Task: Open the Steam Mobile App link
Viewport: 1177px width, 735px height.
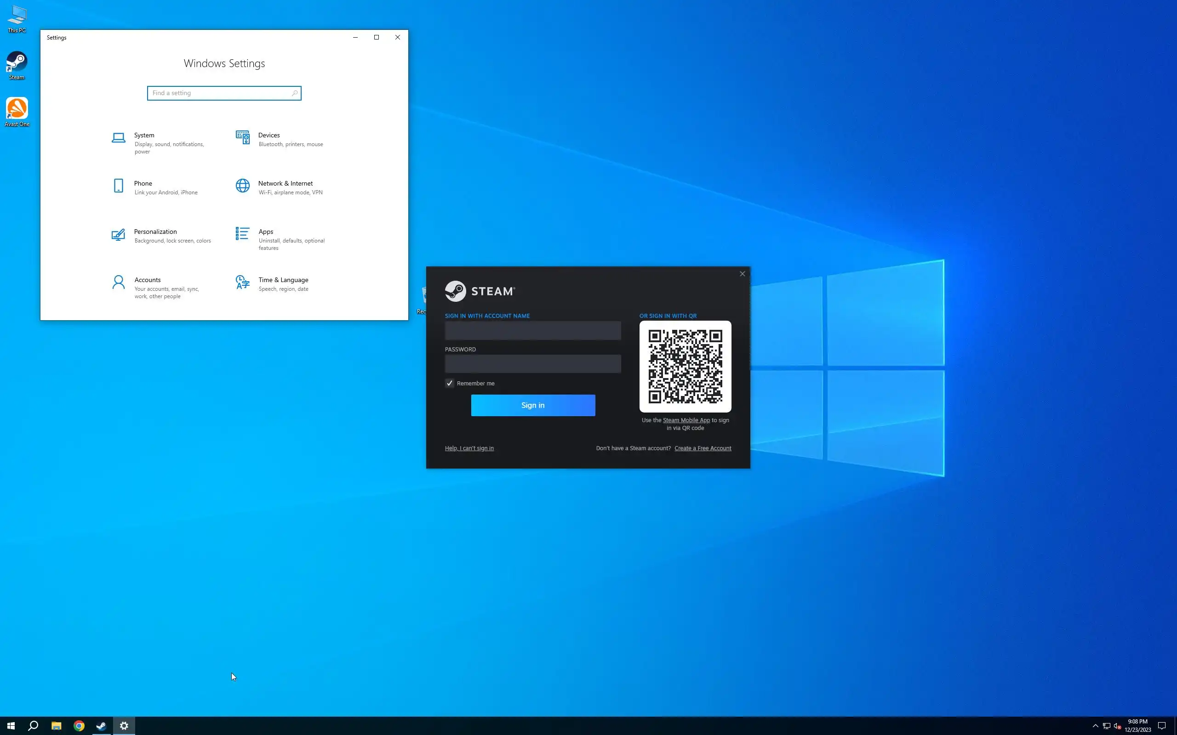Action: 686,420
